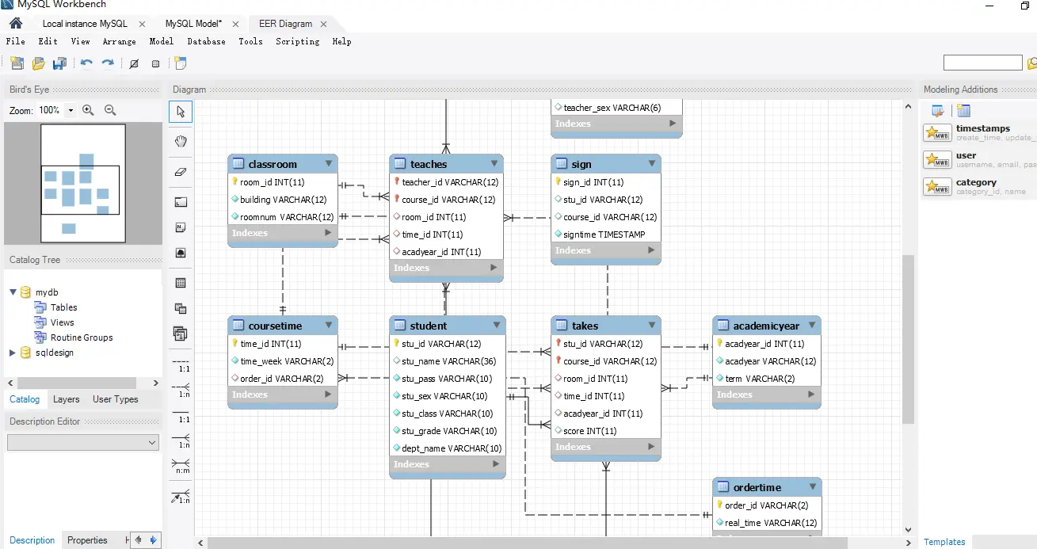Switch to the MySQL Model tab

click(x=193, y=24)
